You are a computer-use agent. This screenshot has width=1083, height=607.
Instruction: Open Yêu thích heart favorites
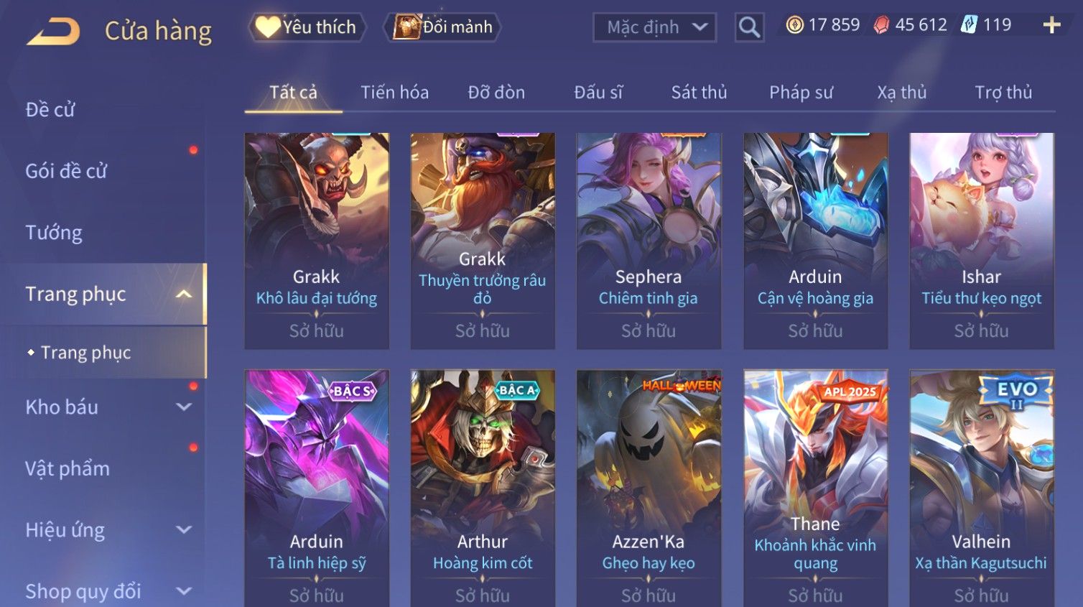point(307,27)
